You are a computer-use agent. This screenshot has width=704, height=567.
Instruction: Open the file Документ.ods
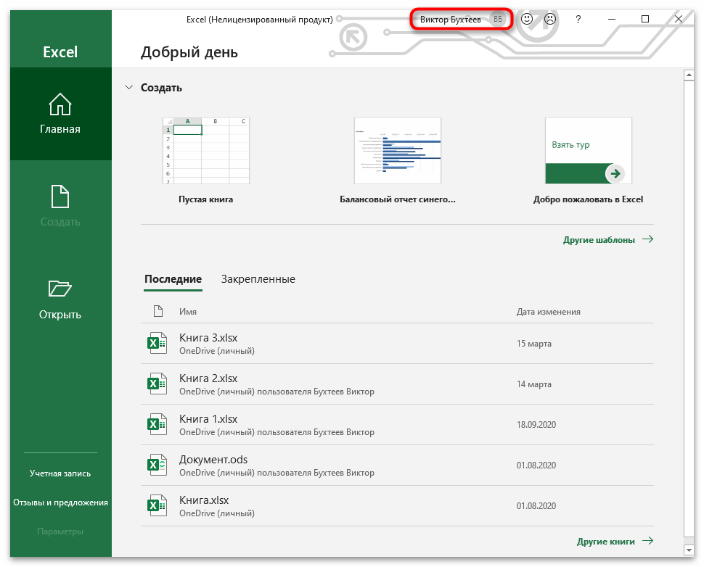tap(397, 465)
